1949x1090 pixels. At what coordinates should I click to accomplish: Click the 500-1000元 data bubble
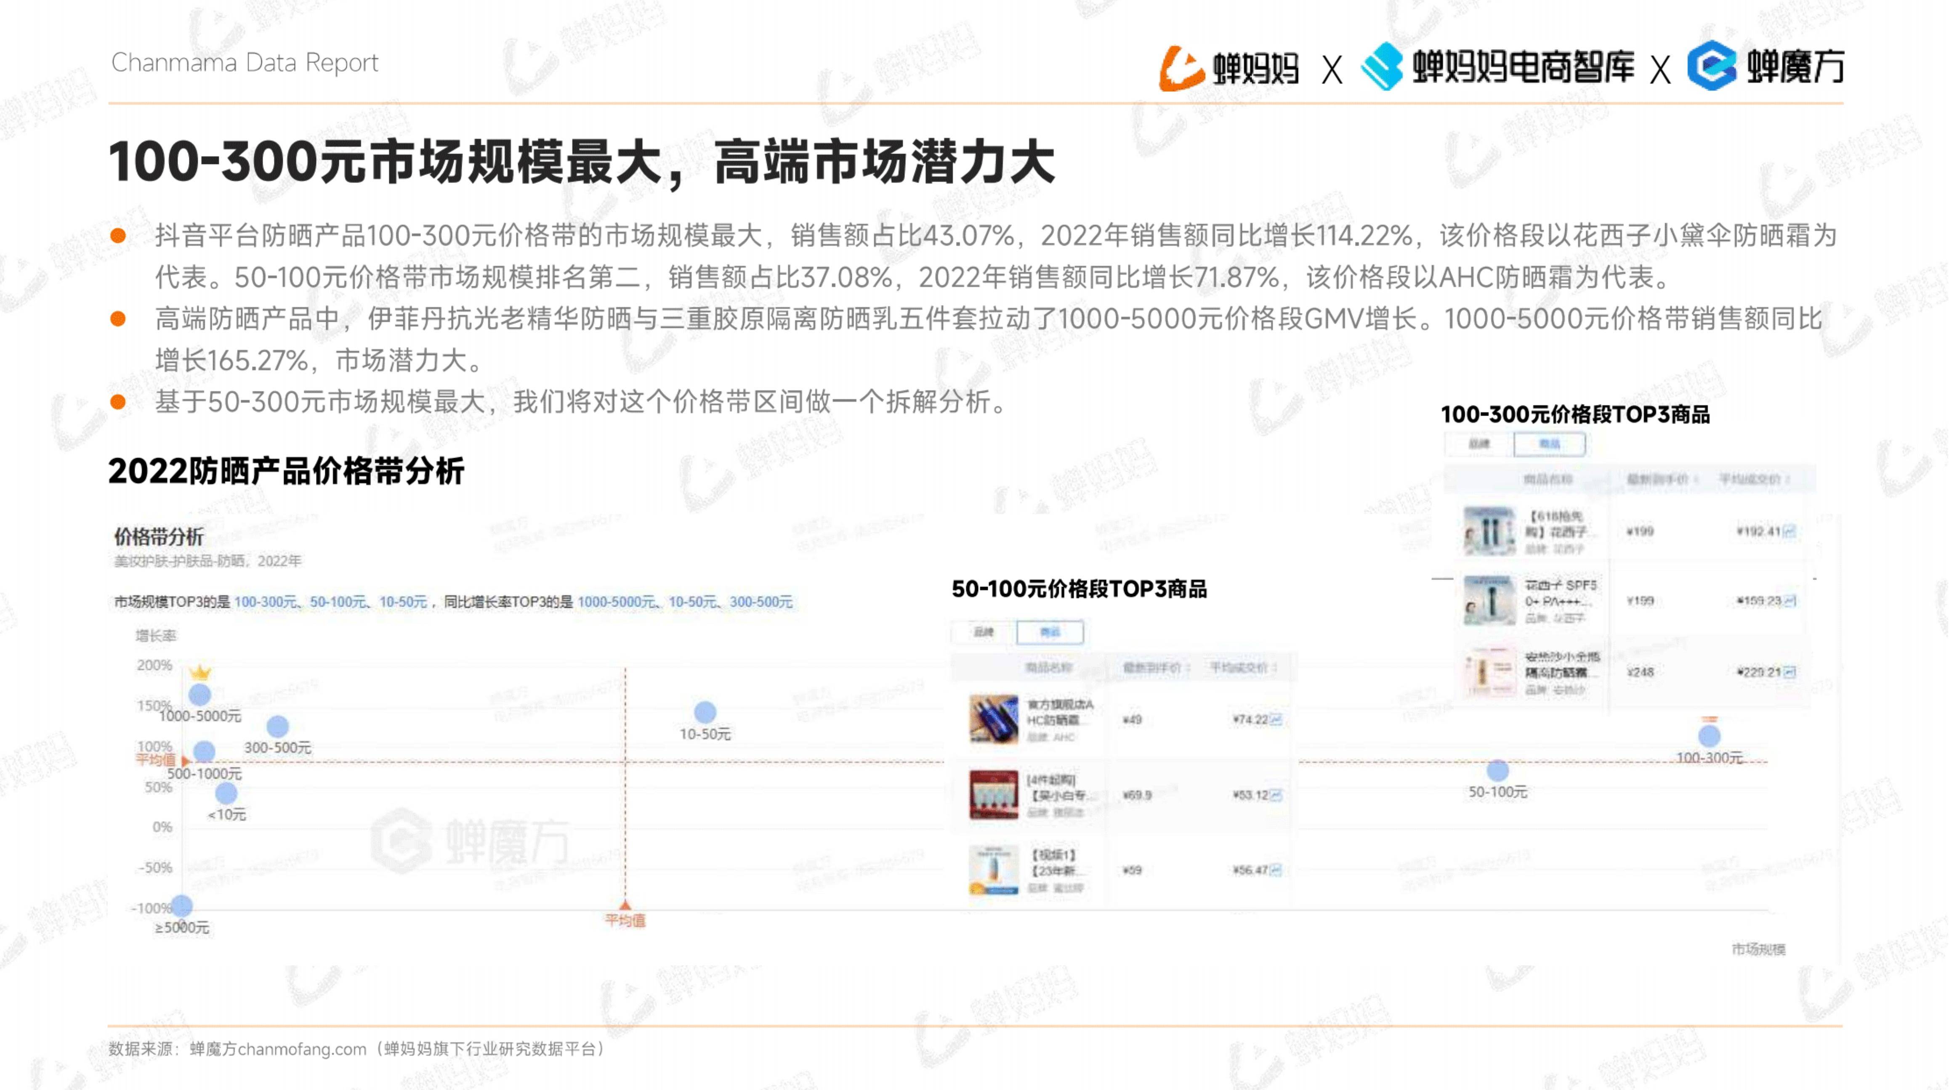pyautogui.click(x=204, y=751)
